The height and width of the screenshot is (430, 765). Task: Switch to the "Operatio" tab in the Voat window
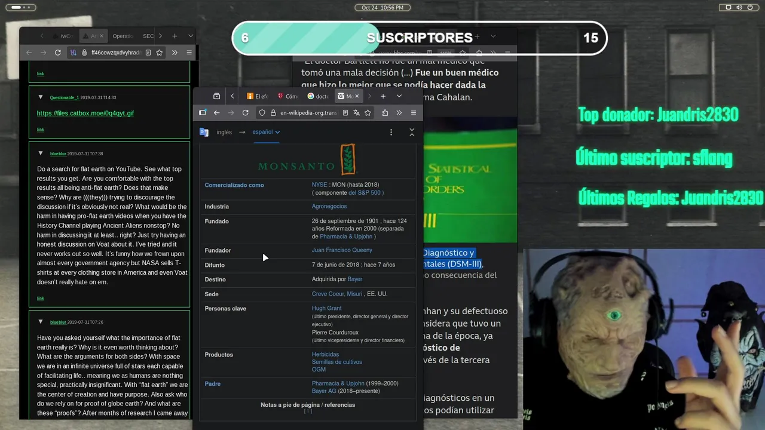pyautogui.click(x=123, y=36)
